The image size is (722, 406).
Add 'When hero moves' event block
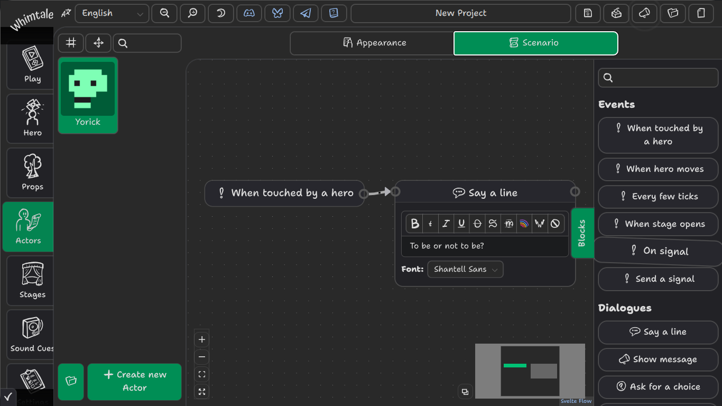[659, 169]
